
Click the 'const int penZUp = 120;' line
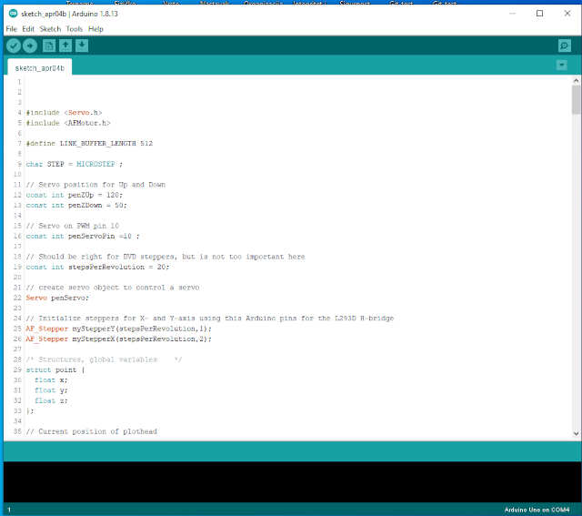tap(75, 195)
